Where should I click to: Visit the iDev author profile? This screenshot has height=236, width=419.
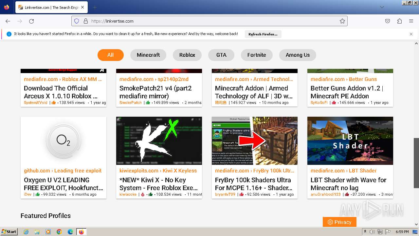pos(28,194)
